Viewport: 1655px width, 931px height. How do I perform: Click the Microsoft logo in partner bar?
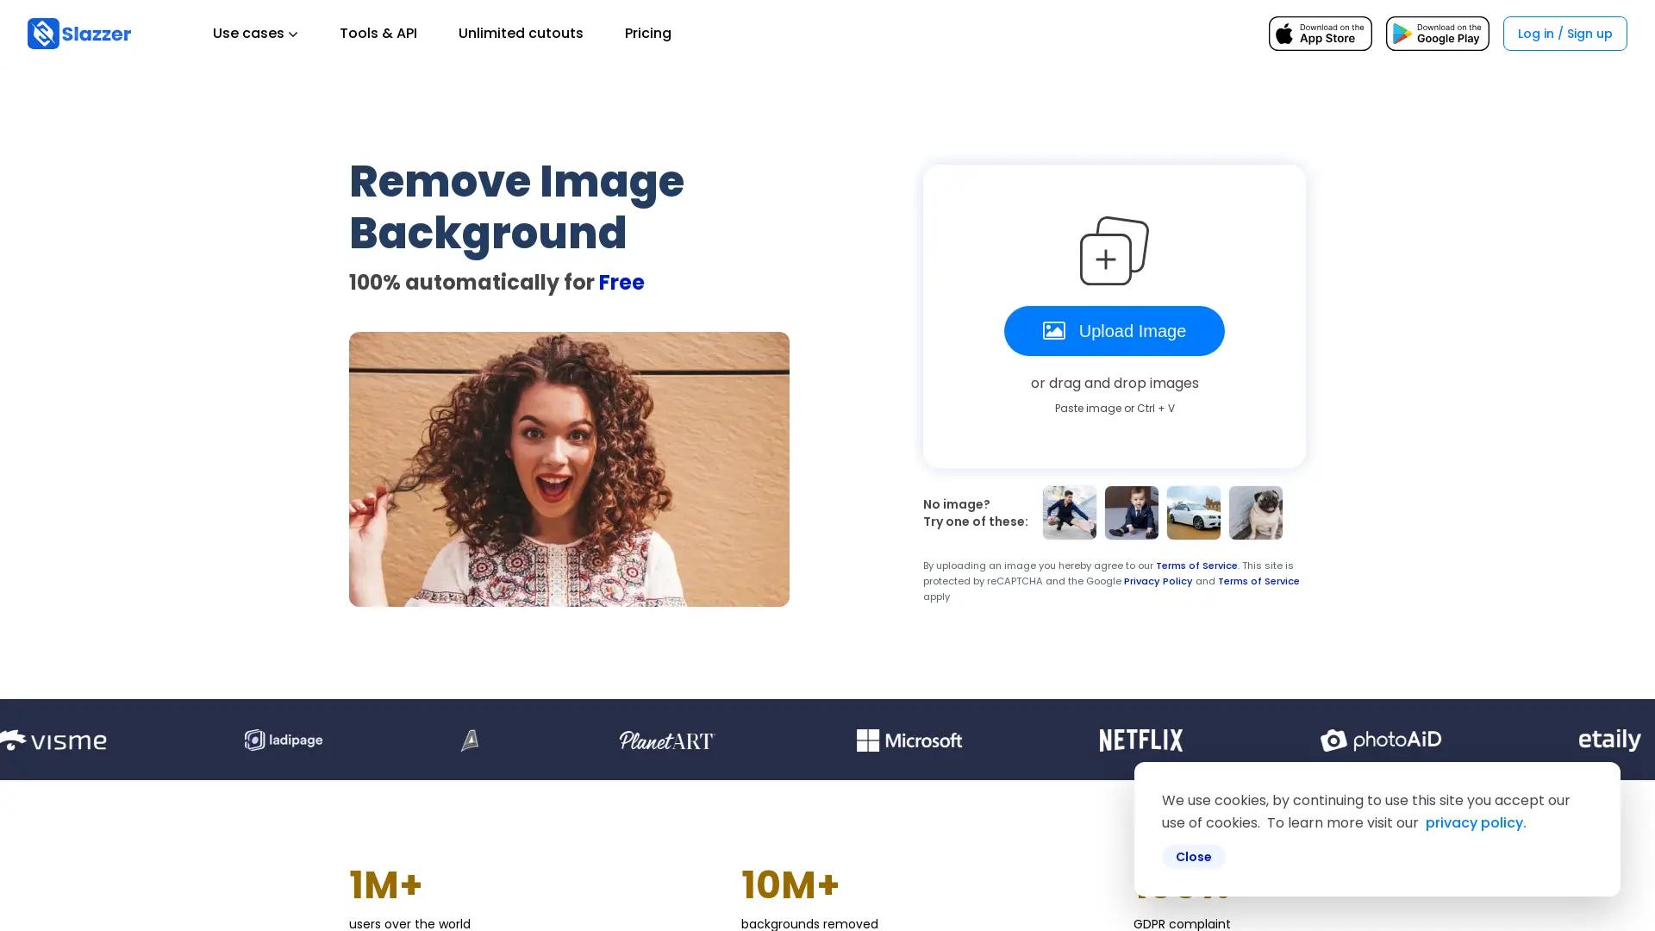coord(909,740)
